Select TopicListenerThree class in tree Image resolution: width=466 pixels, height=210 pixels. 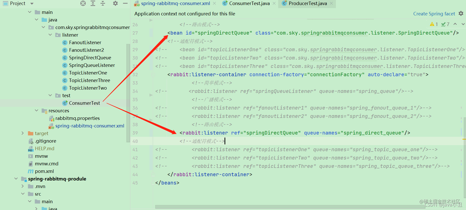89,80
